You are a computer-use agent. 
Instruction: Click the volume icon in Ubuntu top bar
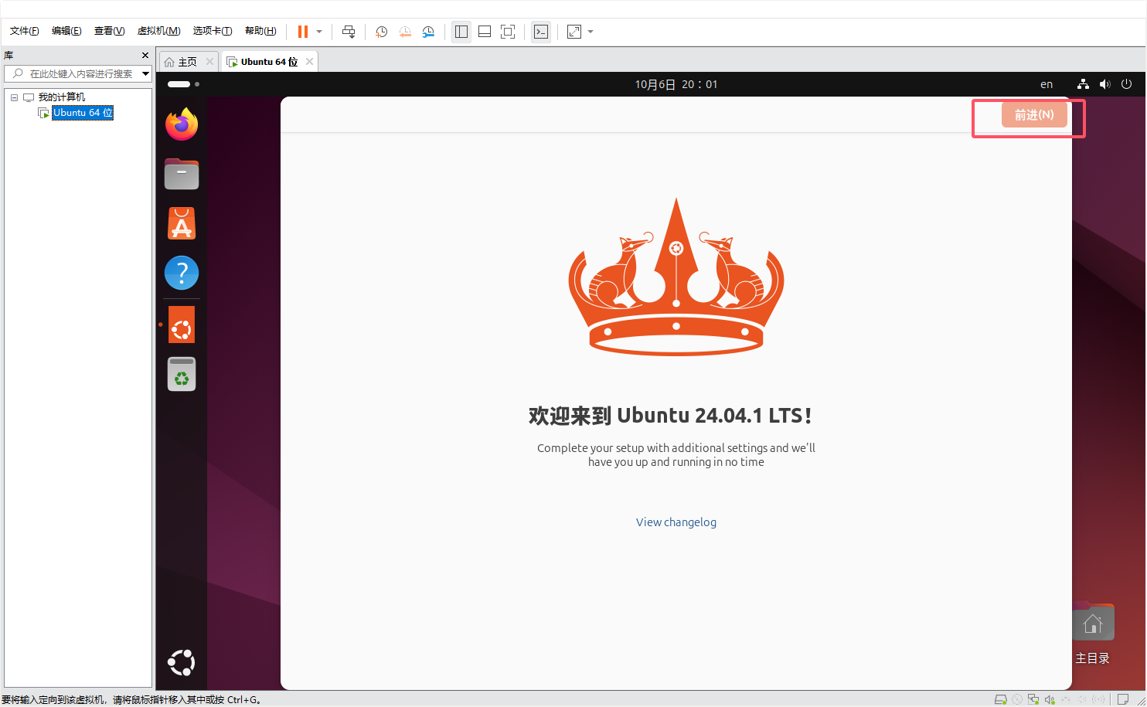click(1104, 84)
